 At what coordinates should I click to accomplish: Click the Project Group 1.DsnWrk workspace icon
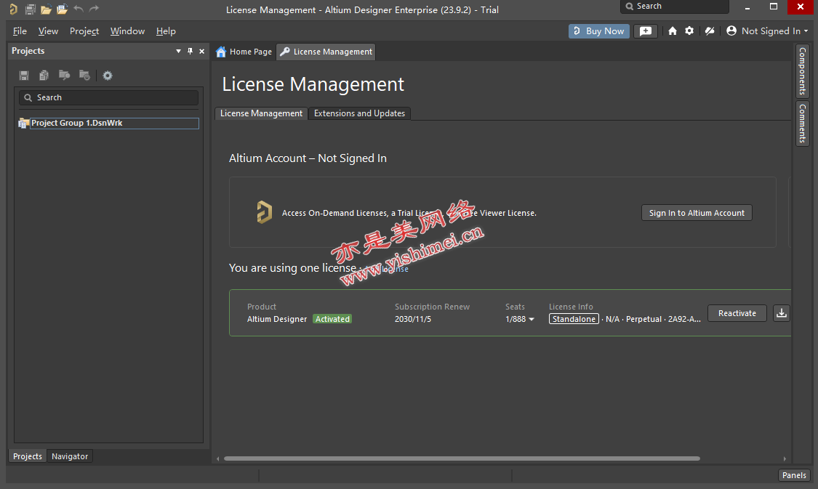coord(23,124)
